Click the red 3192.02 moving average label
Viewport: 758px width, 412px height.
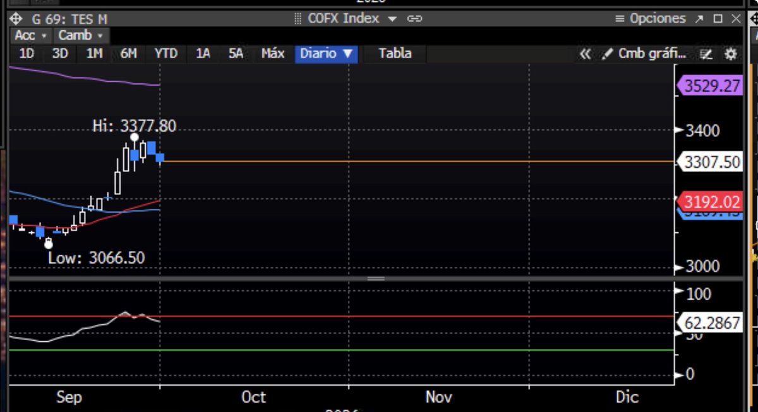point(710,202)
